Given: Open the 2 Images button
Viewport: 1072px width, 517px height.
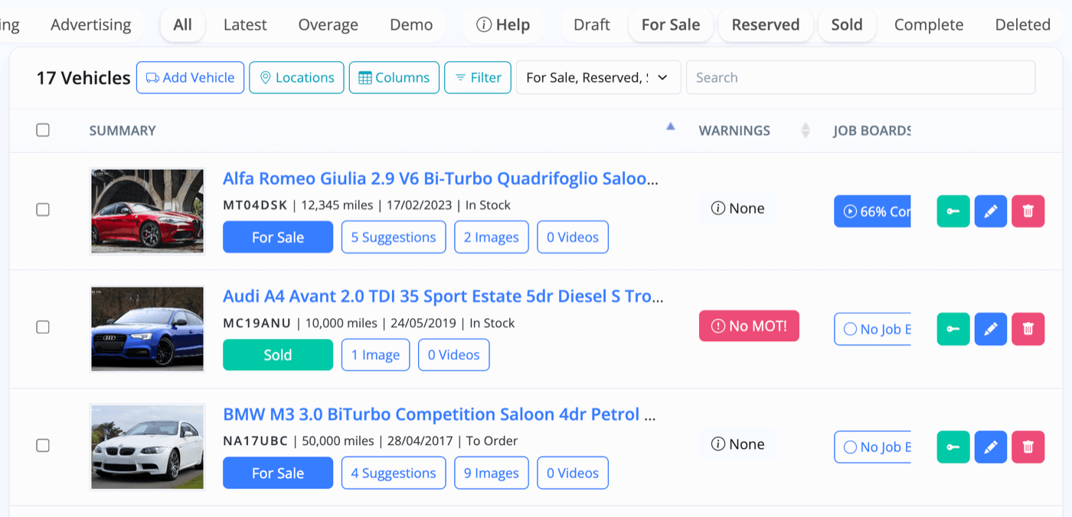Looking at the screenshot, I should [492, 237].
